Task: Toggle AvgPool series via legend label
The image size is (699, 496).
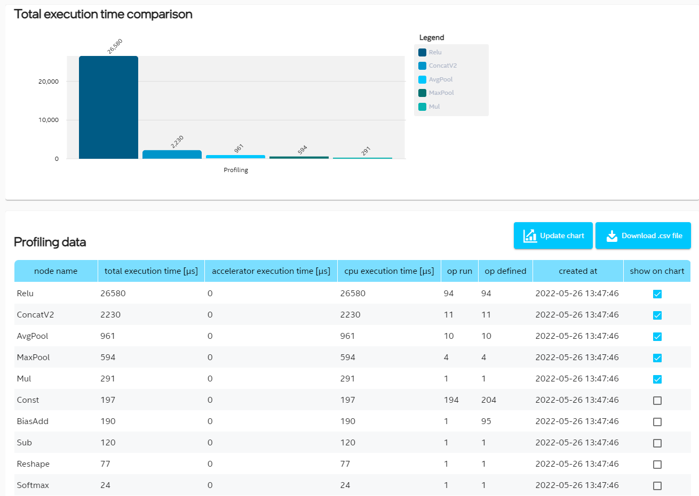Action: pos(441,79)
